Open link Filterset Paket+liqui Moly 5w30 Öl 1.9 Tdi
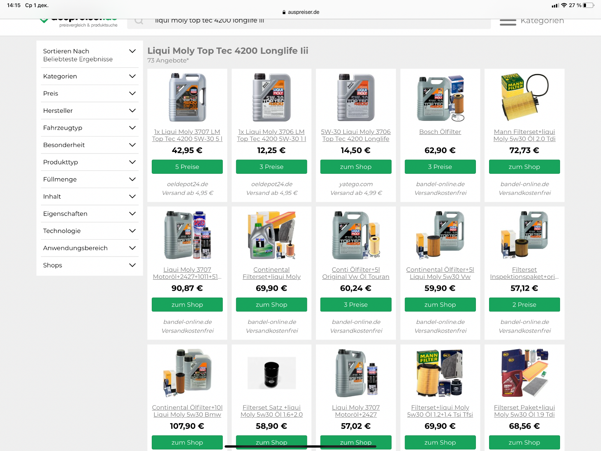 (x=524, y=411)
